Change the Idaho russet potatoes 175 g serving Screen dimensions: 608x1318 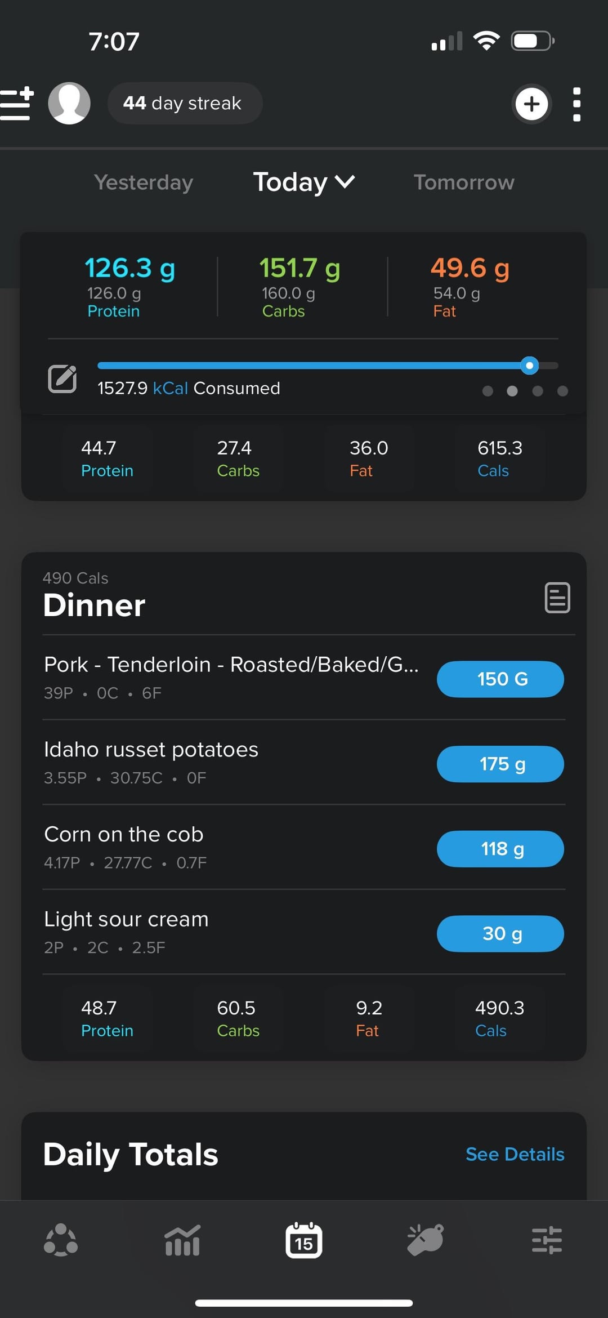(x=500, y=764)
